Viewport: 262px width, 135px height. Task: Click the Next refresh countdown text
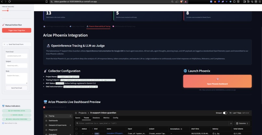(x=11, y=123)
